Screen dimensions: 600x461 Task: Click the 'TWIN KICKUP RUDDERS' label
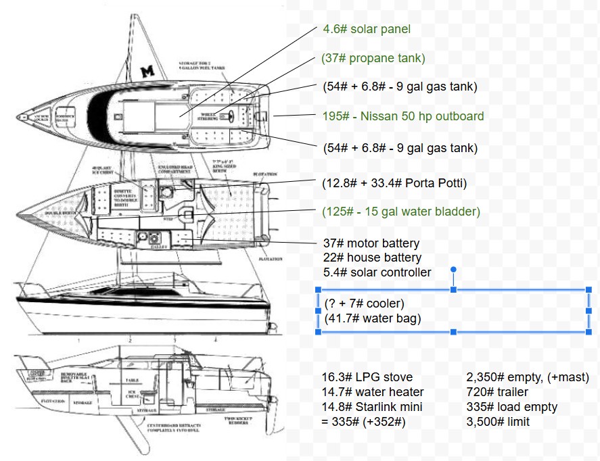click(237, 420)
